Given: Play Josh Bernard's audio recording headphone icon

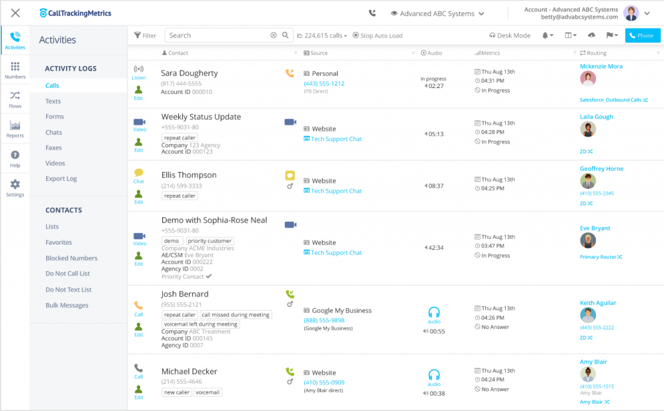Looking at the screenshot, I should point(434,313).
